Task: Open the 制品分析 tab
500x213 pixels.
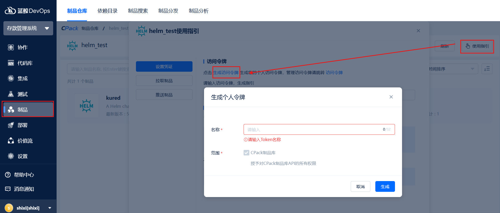Action: pos(199,11)
